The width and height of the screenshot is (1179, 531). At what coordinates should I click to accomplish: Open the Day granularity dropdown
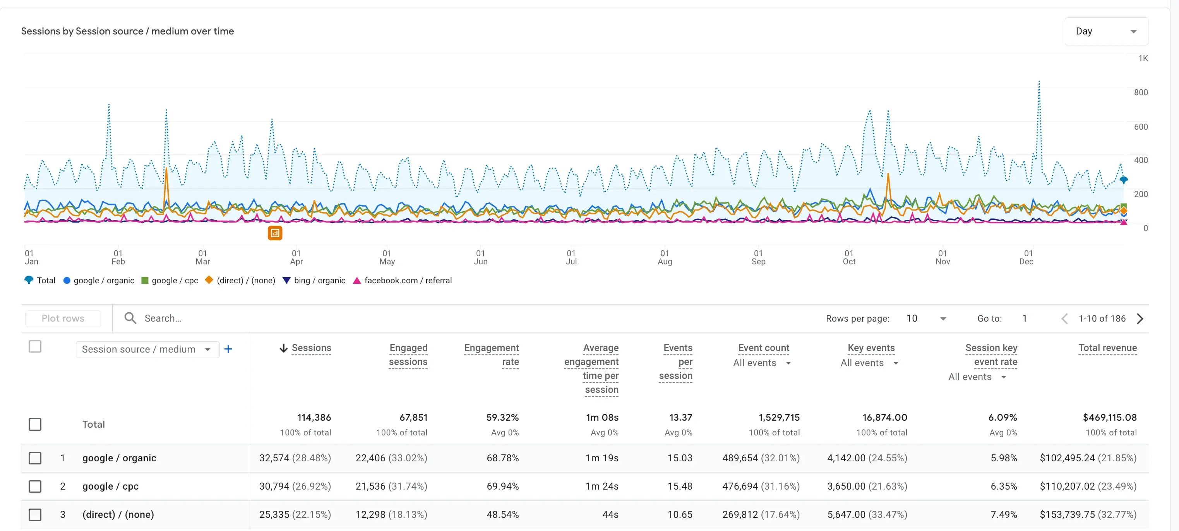point(1106,31)
